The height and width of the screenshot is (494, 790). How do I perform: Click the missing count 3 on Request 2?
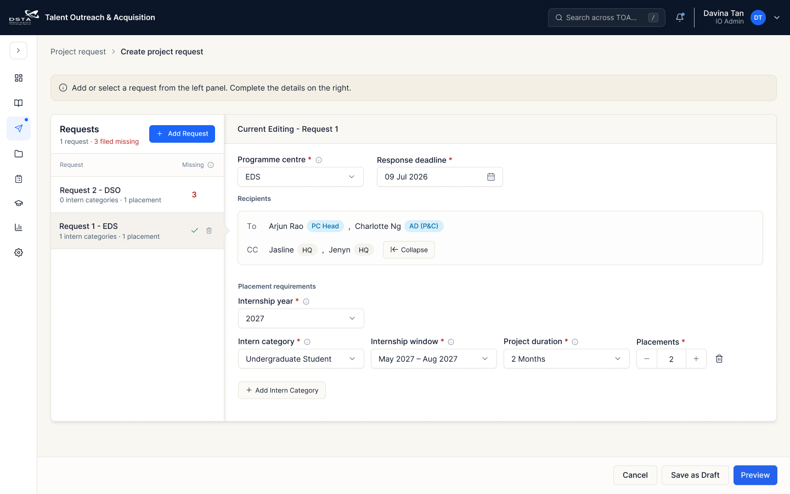click(194, 195)
